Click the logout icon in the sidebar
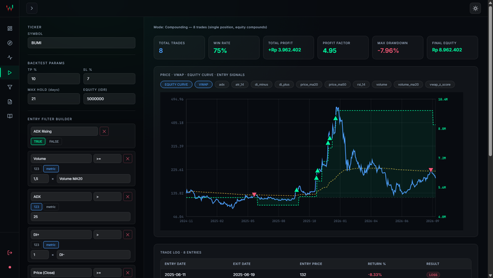493x278 pixels. point(10,253)
